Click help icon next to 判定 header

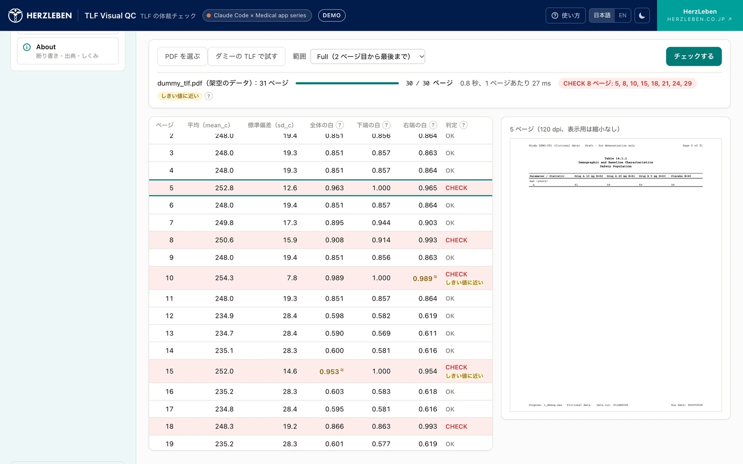pyautogui.click(x=463, y=125)
